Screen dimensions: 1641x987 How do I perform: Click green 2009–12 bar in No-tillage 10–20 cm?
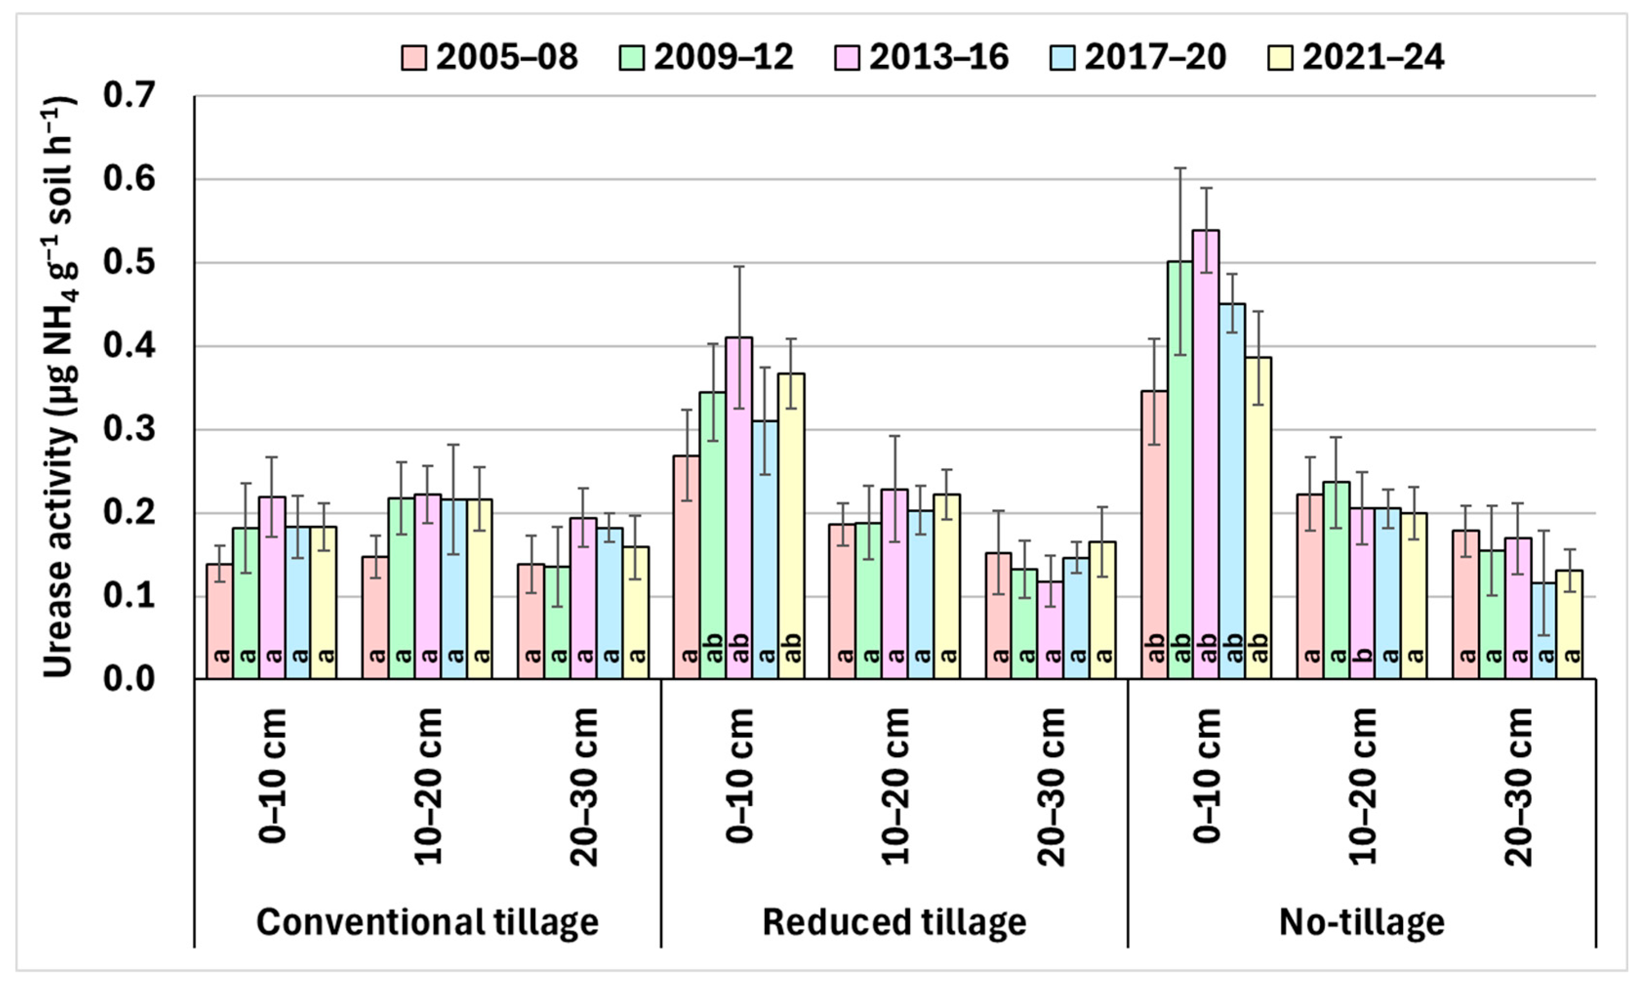click(x=1336, y=581)
